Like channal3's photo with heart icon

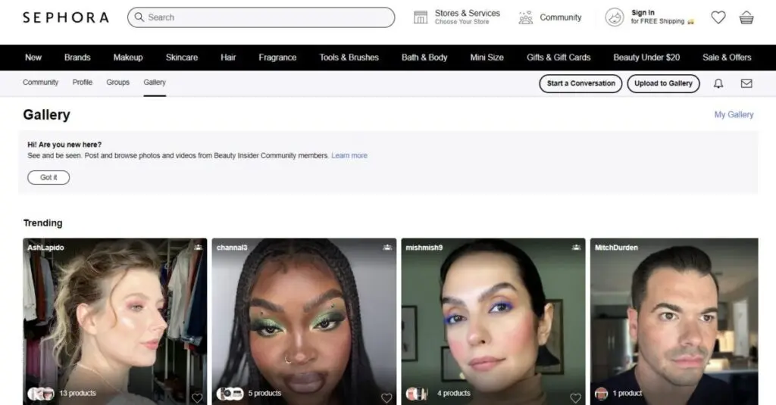(386, 397)
